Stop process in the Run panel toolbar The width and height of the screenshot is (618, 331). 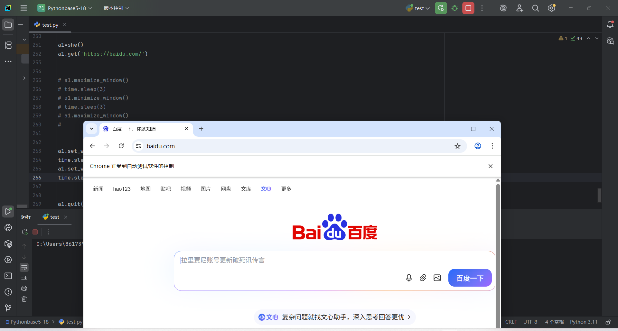35,232
